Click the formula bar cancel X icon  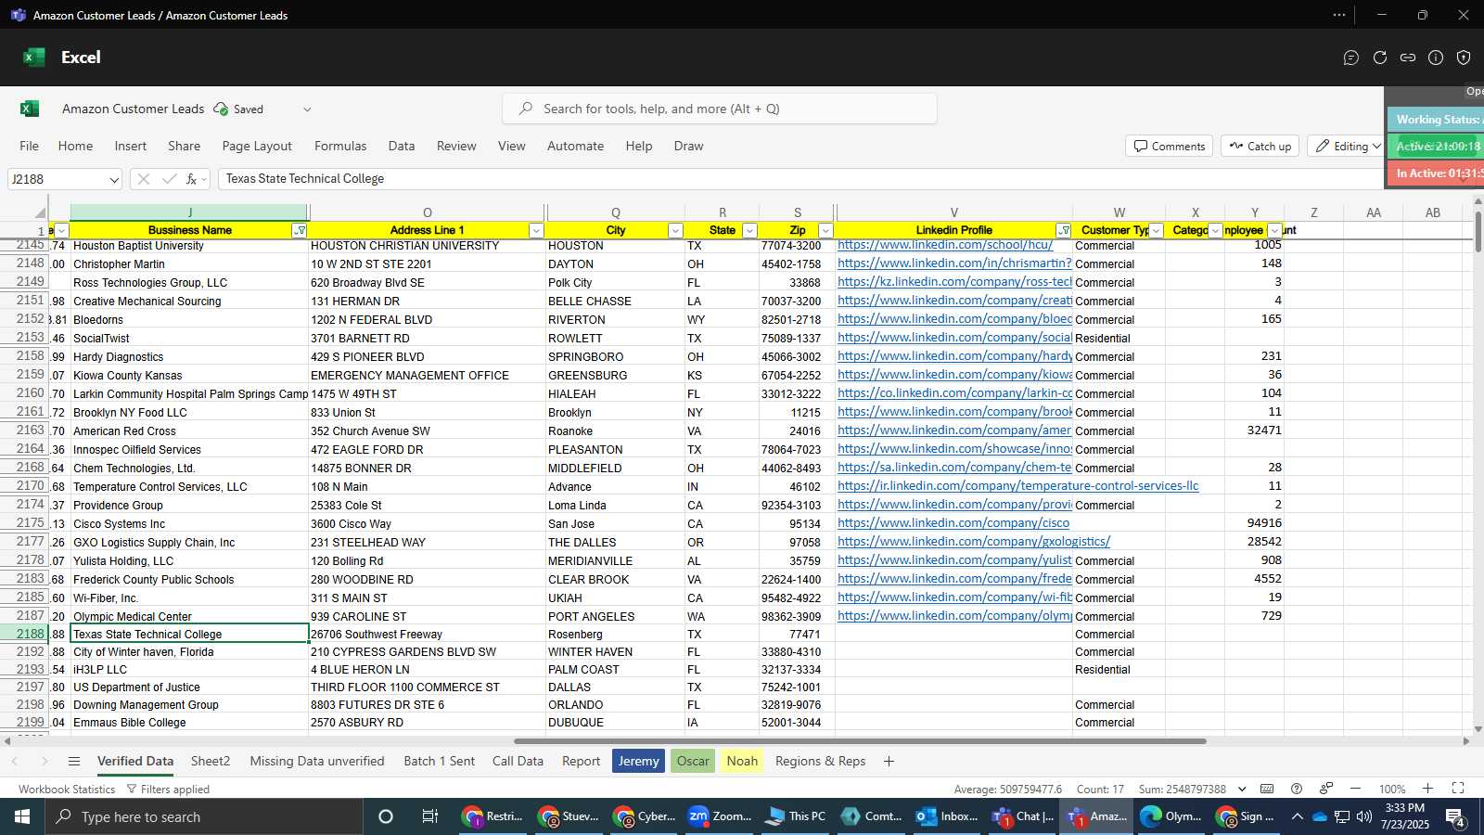[144, 179]
